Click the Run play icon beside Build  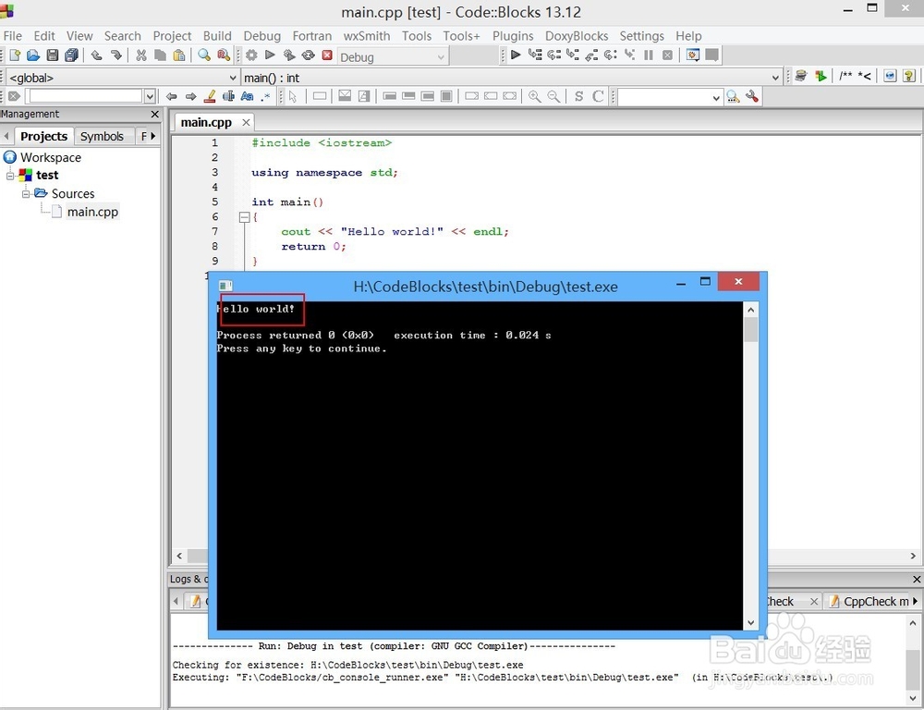pyautogui.click(x=270, y=55)
